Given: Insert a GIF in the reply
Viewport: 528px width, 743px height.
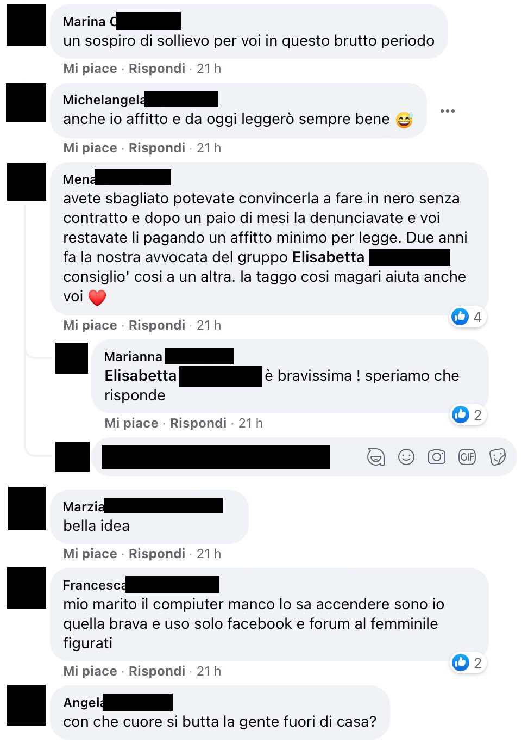Looking at the screenshot, I should click(467, 457).
